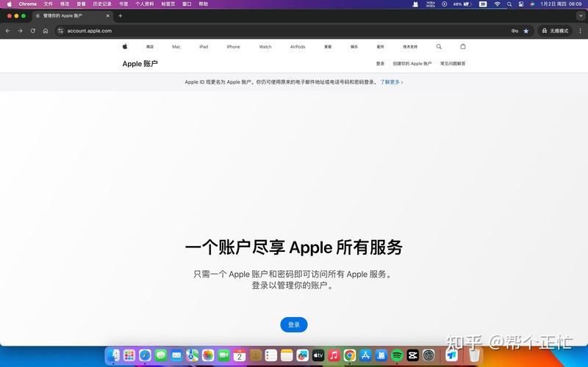The image size is (588, 367).
Task: Click the 登录 link in the Apple 账户 header
Action: 380,64
